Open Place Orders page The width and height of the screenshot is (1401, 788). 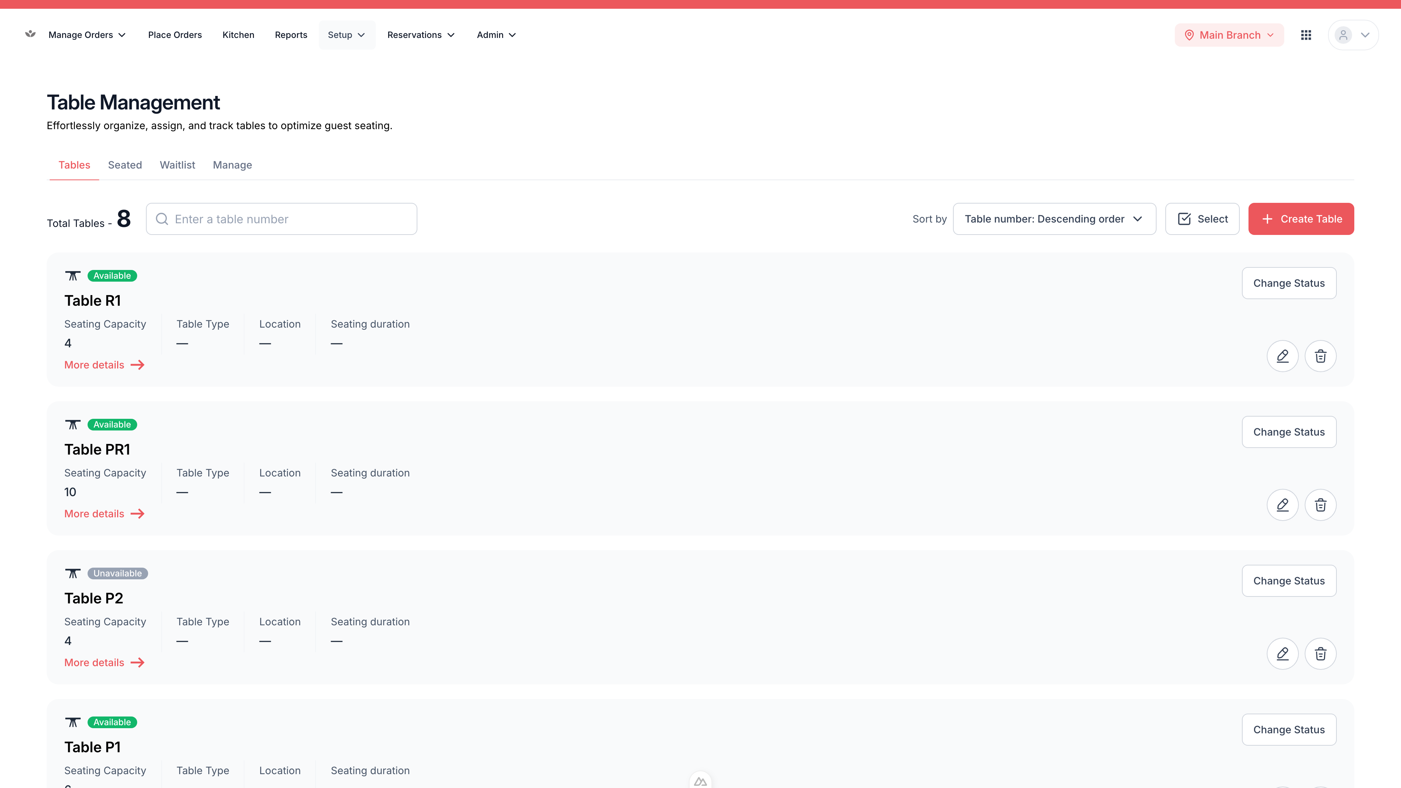point(175,35)
